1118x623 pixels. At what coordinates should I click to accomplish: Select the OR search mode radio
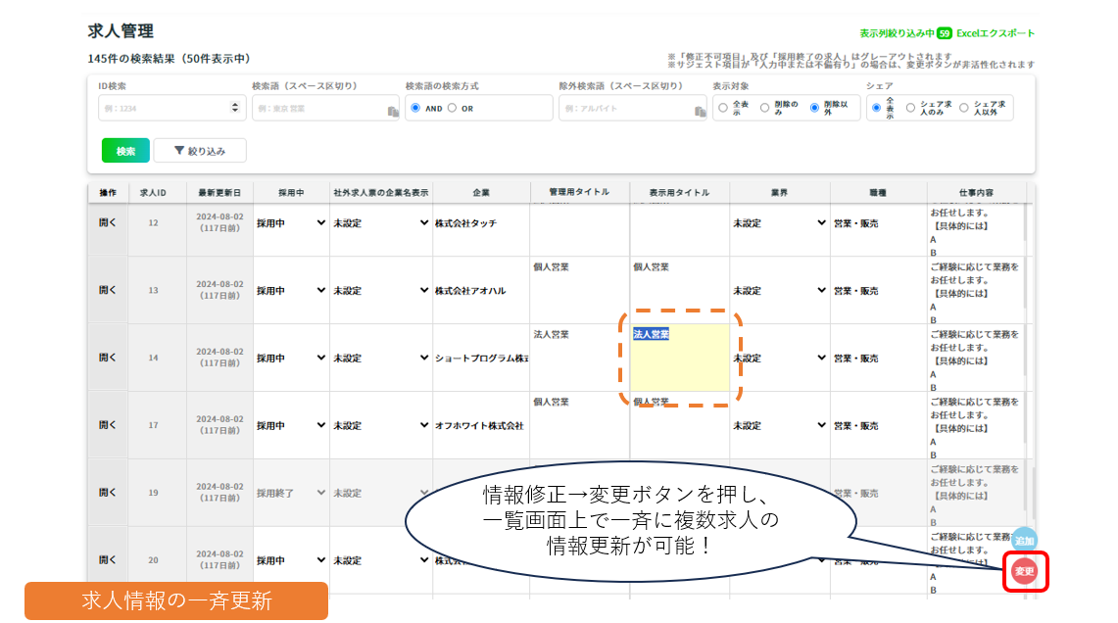coord(452,108)
